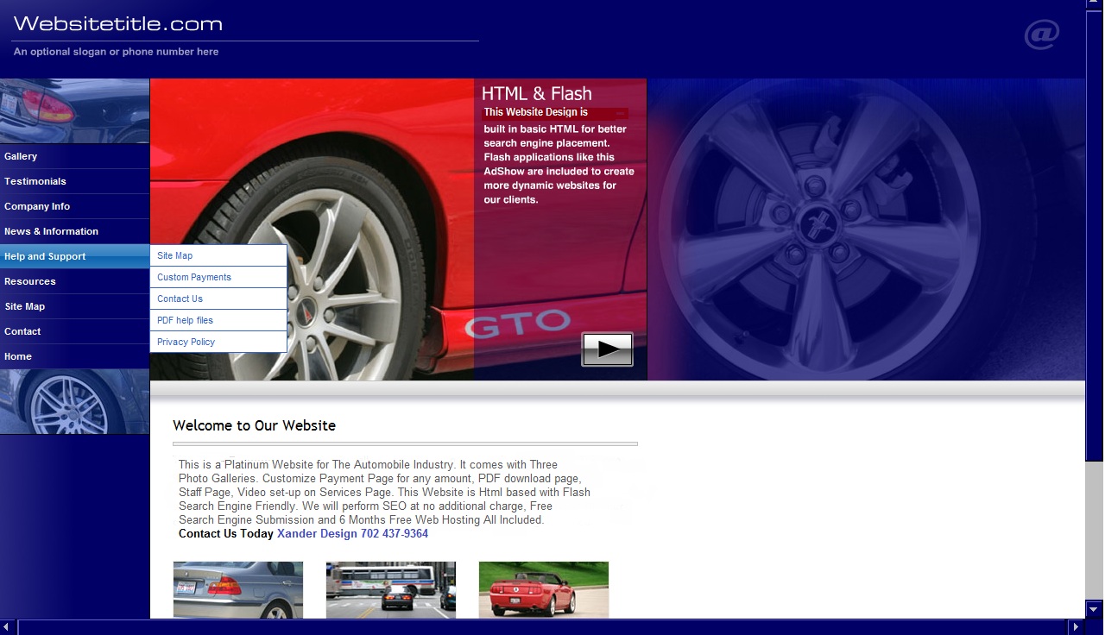This screenshot has width=1105, height=635.
Task: View the Privacy Policy submenu entry
Action: click(218, 342)
